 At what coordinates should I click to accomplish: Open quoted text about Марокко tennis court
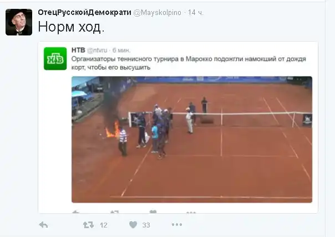pos(189,63)
